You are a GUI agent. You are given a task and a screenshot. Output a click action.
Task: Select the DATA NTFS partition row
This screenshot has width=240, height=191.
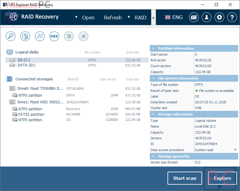(77, 95)
